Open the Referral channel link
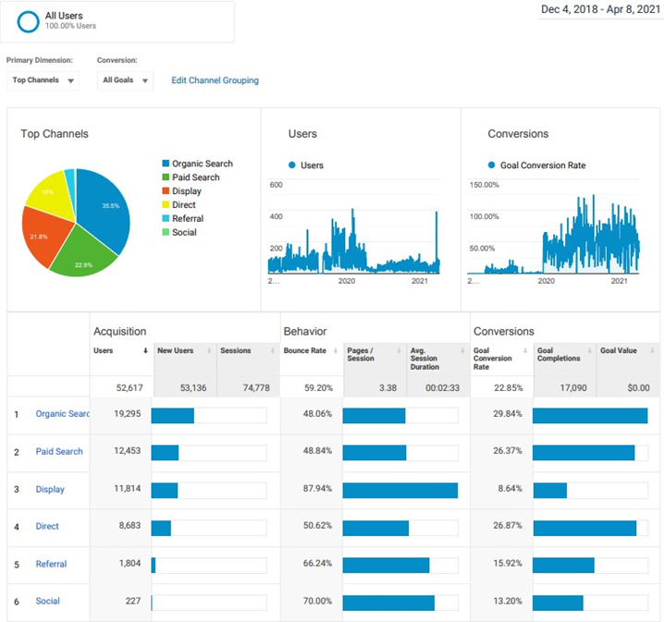This screenshot has height=622, width=664. tap(51, 564)
